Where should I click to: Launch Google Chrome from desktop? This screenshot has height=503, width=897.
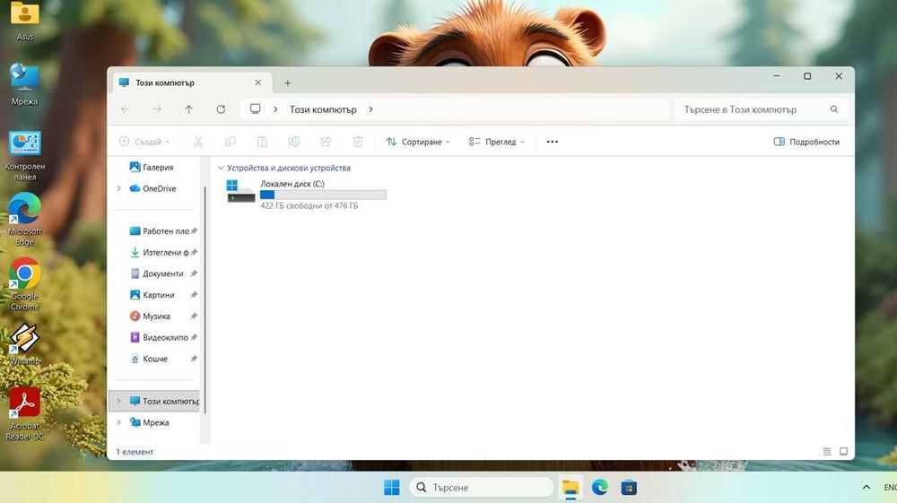(x=24, y=284)
